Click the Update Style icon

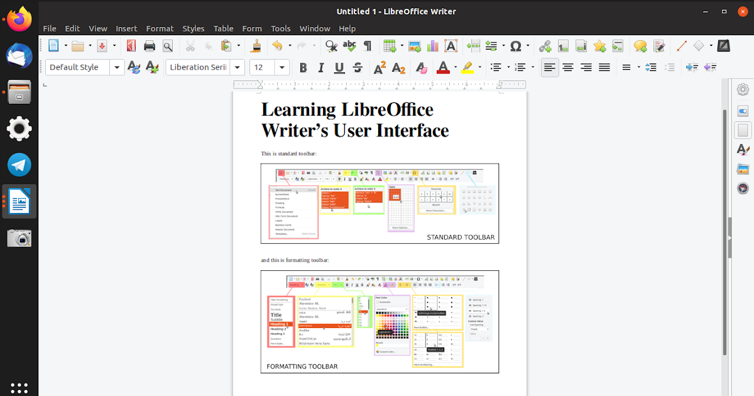[x=134, y=67]
